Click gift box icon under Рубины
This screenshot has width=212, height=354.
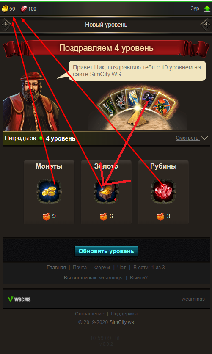[x=160, y=216]
